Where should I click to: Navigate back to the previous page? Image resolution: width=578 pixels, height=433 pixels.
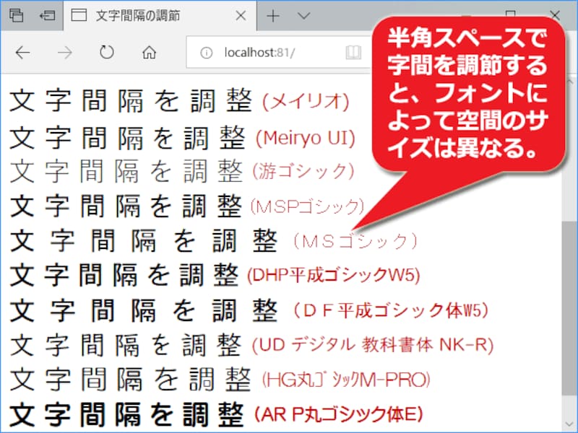[22, 52]
